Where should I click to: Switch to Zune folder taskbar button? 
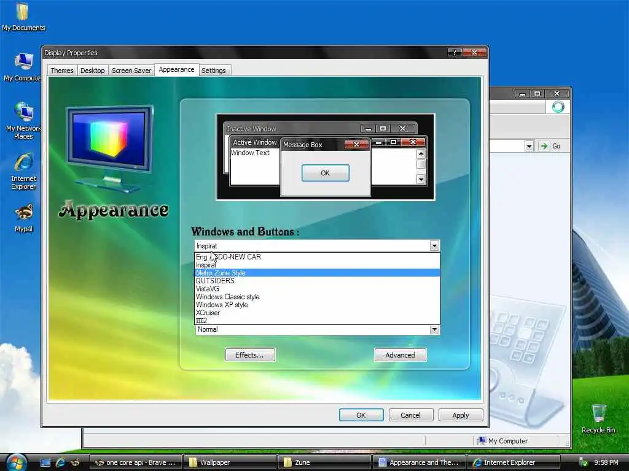[x=324, y=462]
